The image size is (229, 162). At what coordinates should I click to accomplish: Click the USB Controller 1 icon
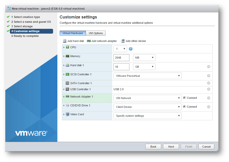67,89
